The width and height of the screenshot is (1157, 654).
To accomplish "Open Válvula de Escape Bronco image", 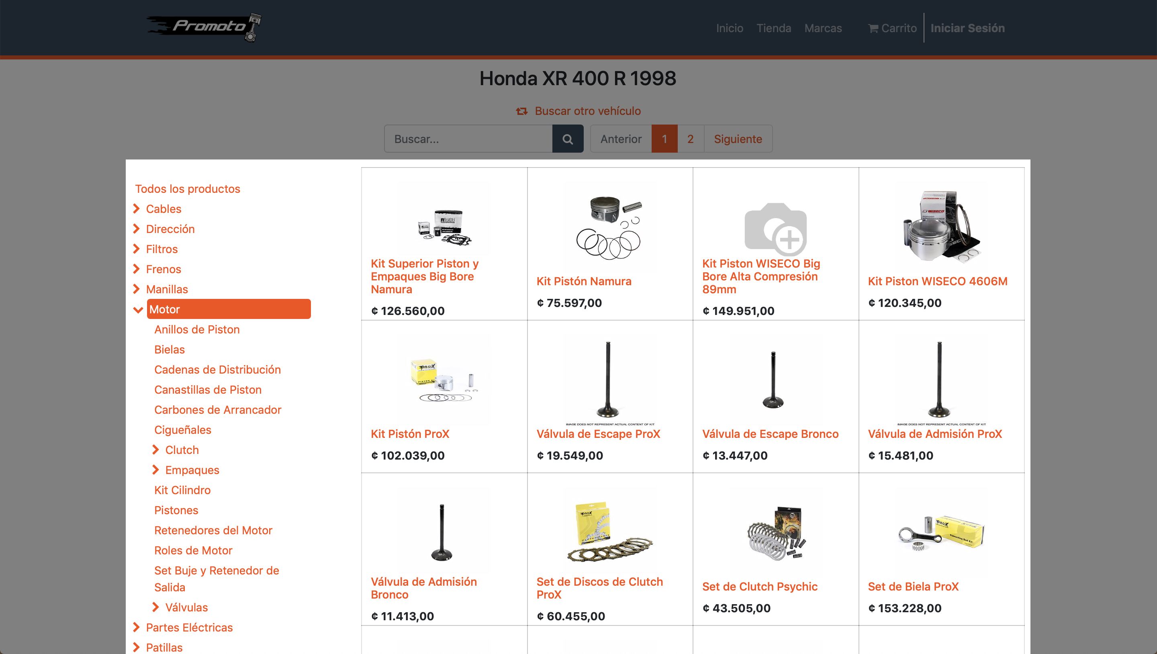I will [773, 380].
